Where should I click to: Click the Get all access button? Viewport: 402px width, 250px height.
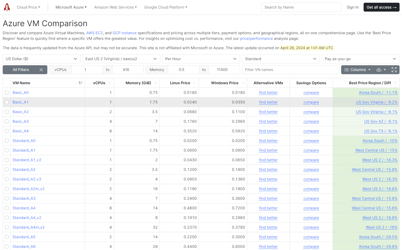point(381,7)
